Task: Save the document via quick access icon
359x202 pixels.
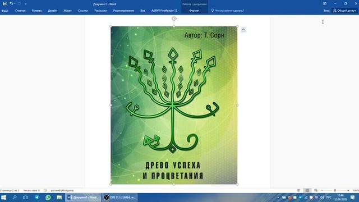Action: (x=4, y=4)
